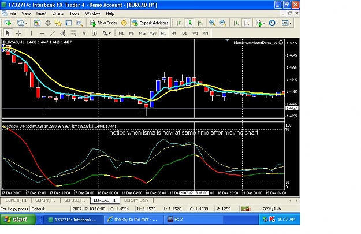This screenshot has width=361, height=234.
Task: Switch to the M30 timeframe
Action: [152, 33]
